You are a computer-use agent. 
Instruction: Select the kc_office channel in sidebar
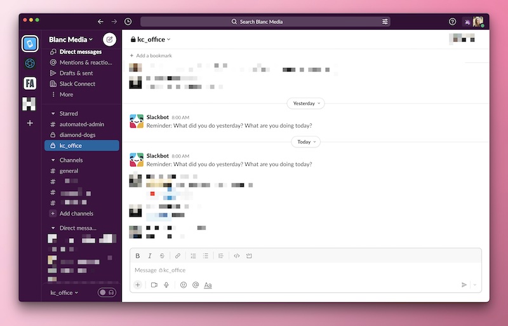pyautogui.click(x=82, y=146)
